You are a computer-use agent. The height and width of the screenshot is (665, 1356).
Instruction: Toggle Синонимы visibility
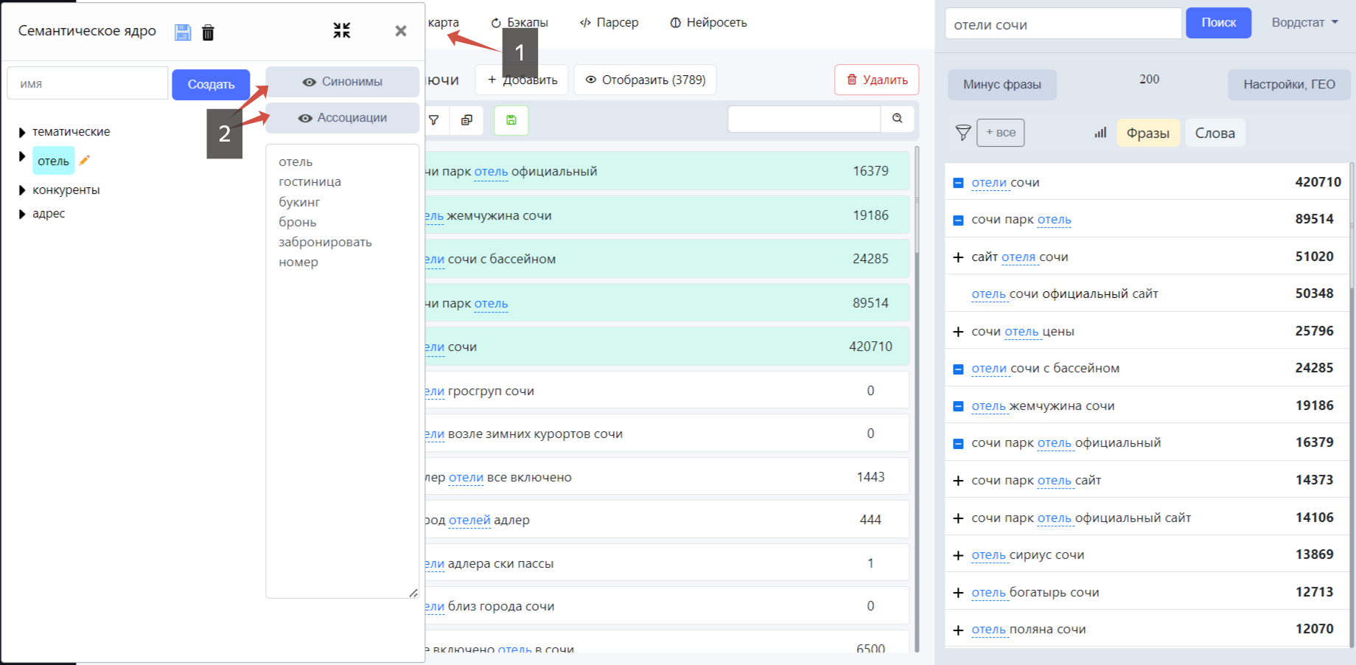343,82
